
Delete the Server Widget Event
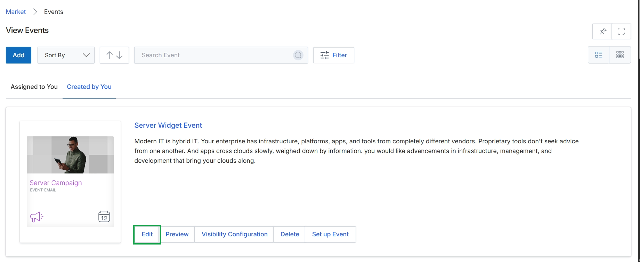tap(290, 234)
